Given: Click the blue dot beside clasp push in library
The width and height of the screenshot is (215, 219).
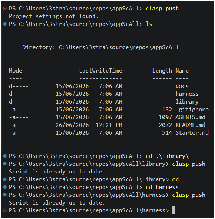Looking at the screenshot, I should pos(5,164).
